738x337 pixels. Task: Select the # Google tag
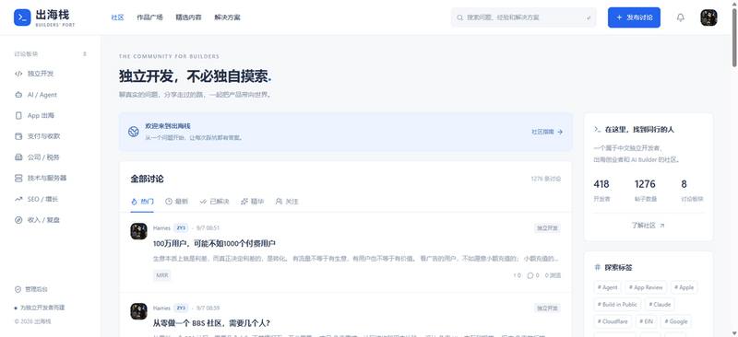(676, 321)
